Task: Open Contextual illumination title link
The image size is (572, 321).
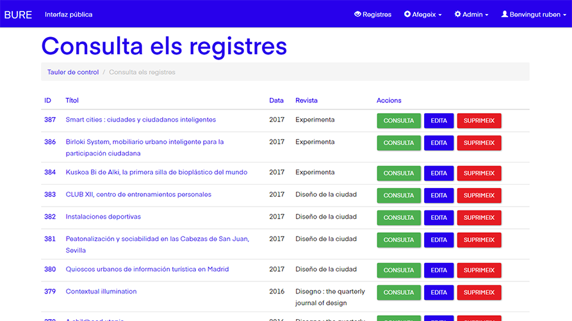Action: point(101,292)
